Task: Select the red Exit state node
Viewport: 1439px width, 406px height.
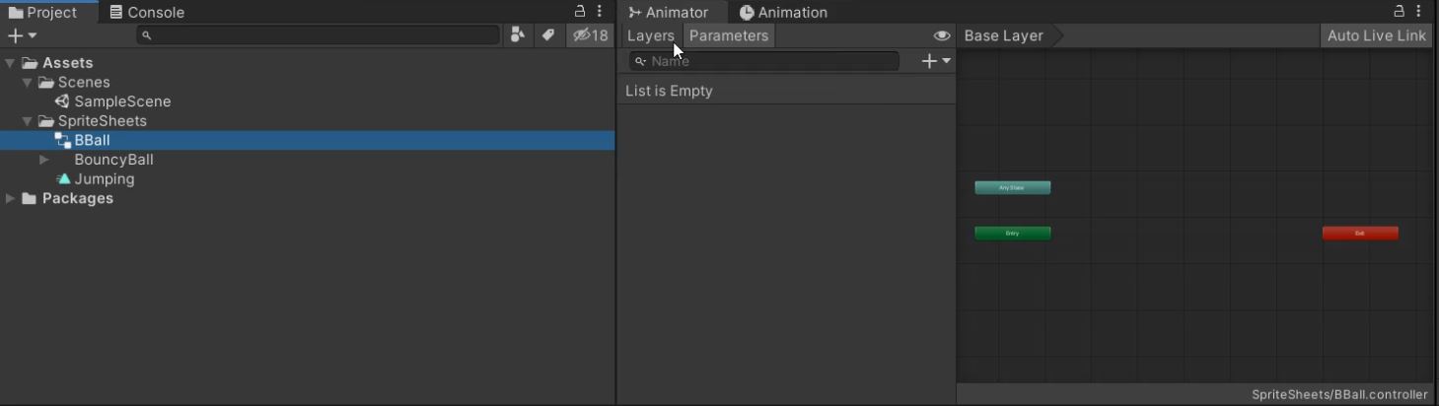Action: 1359,234
